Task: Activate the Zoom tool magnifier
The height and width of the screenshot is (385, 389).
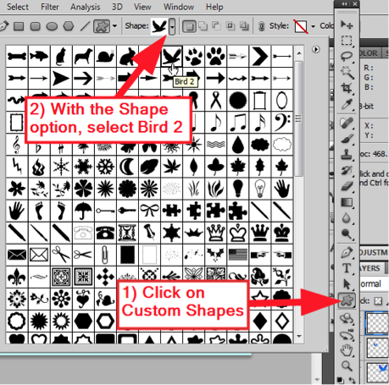Action: (347, 366)
